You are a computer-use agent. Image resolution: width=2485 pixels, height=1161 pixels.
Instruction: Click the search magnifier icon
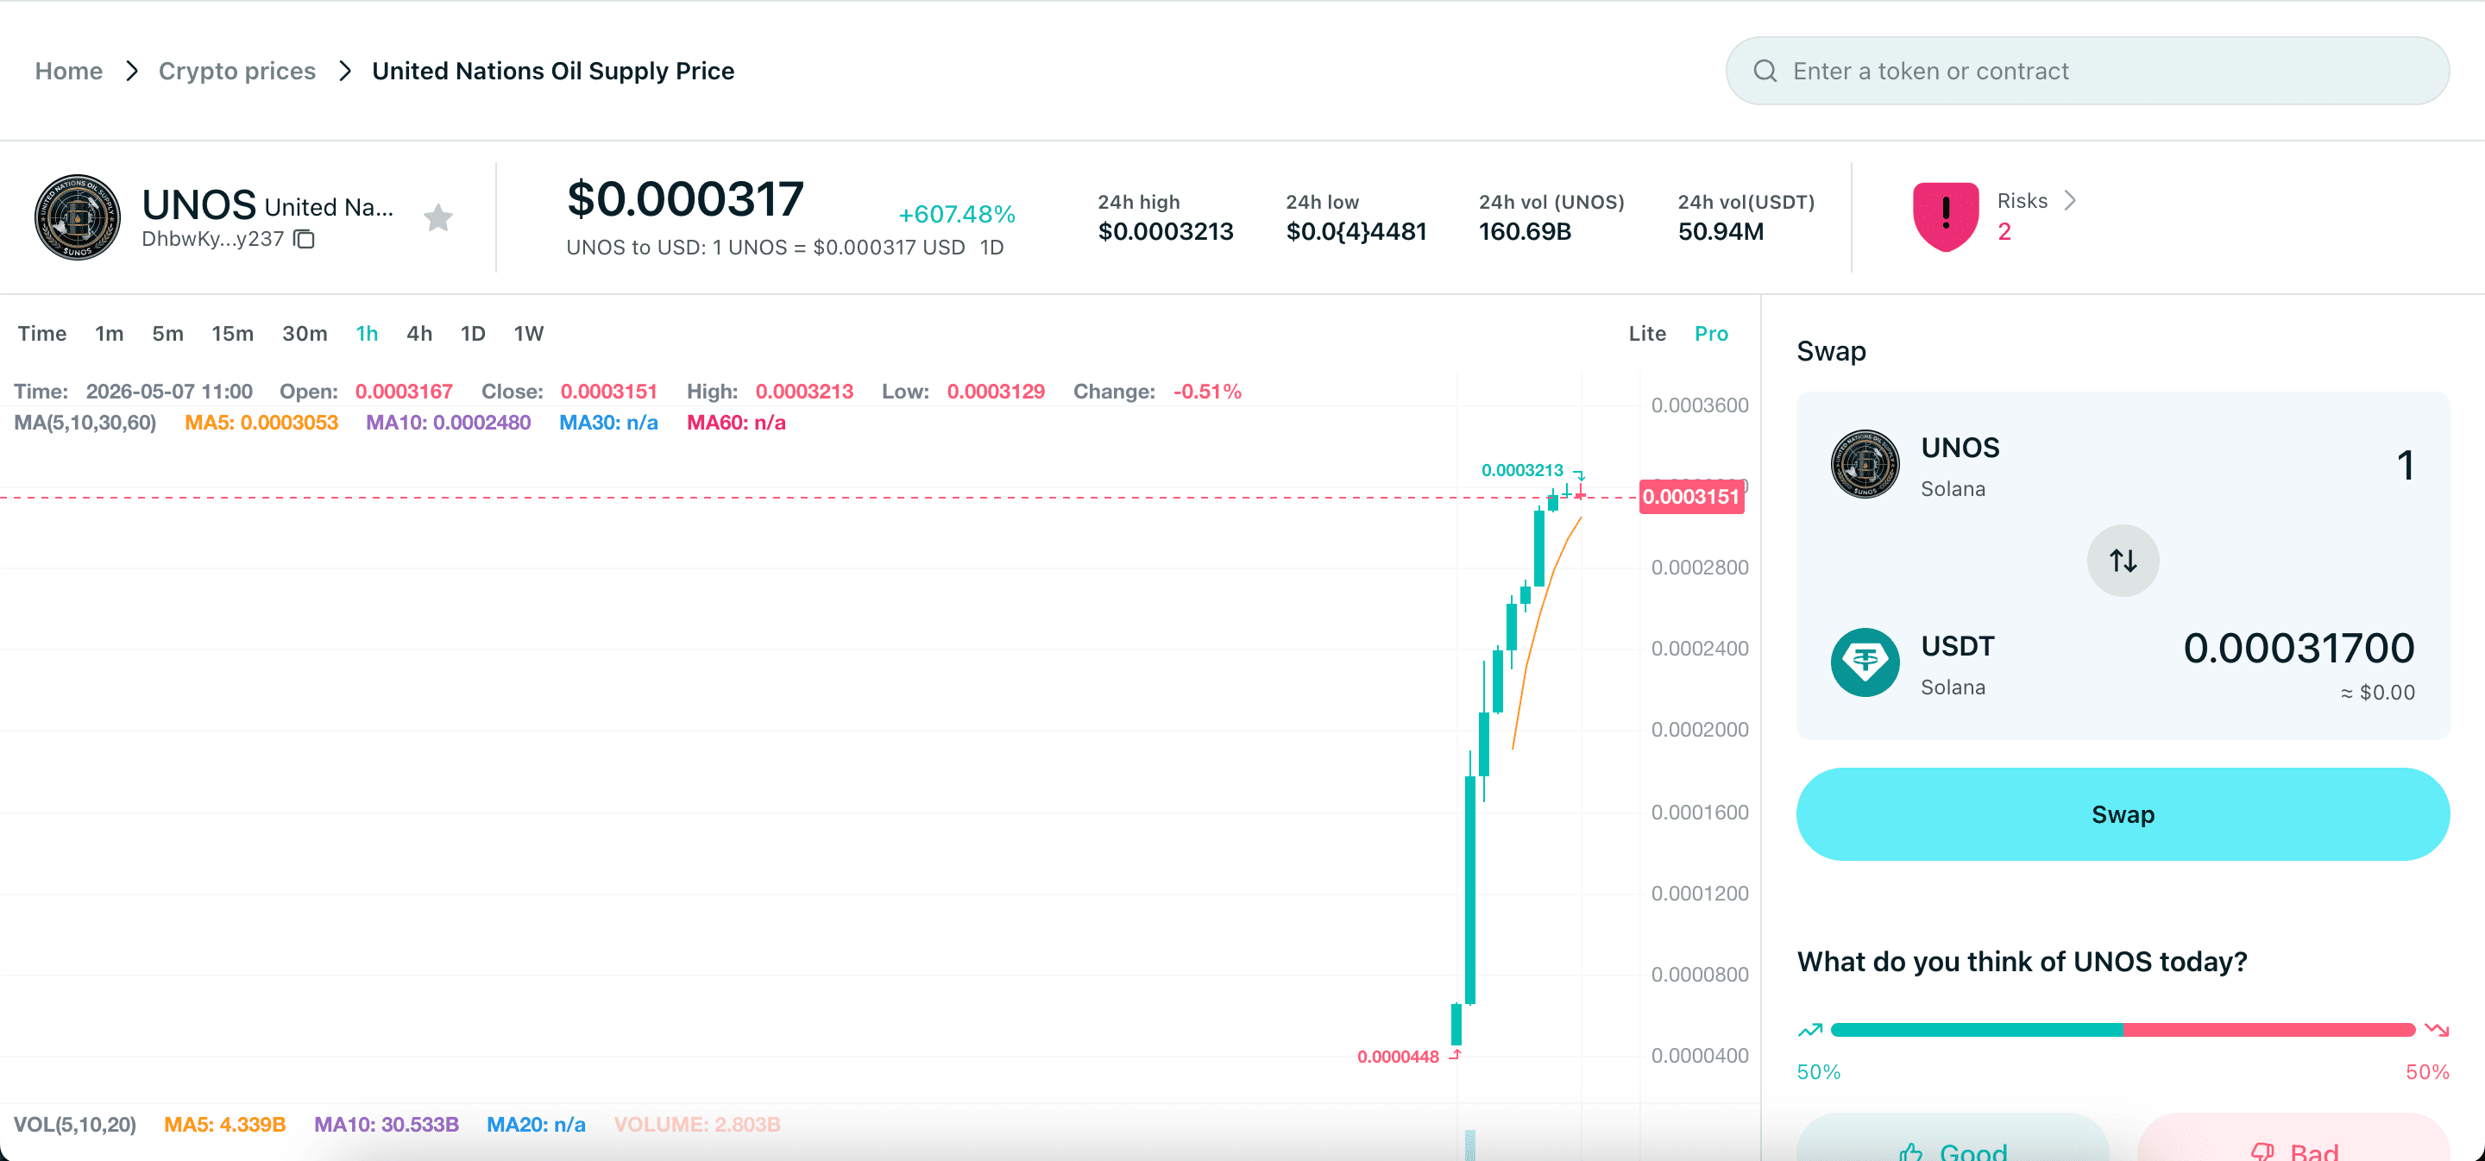click(1765, 71)
